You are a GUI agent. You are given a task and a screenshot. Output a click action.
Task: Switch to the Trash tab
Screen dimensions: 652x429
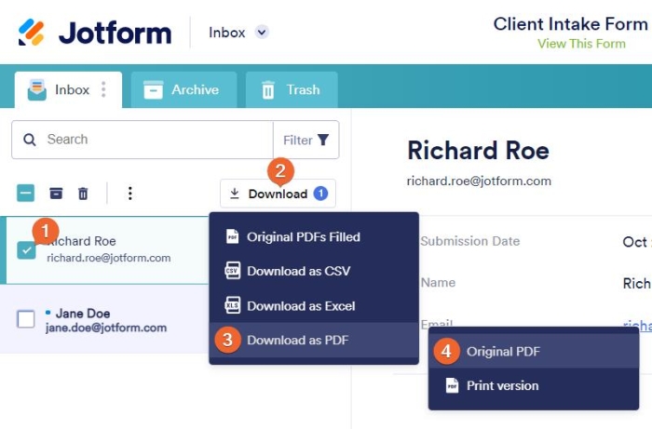[292, 89]
